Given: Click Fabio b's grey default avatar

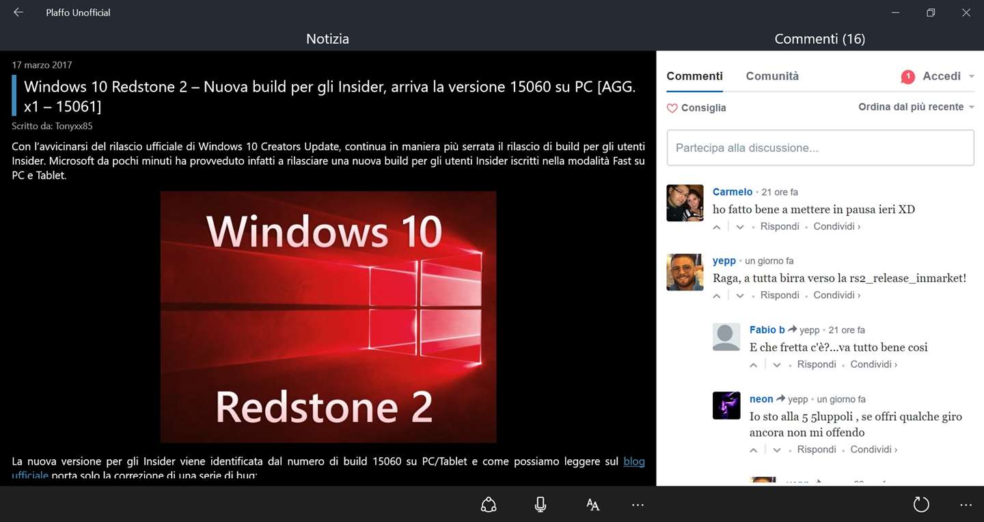Looking at the screenshot, I should pos(726,337).
